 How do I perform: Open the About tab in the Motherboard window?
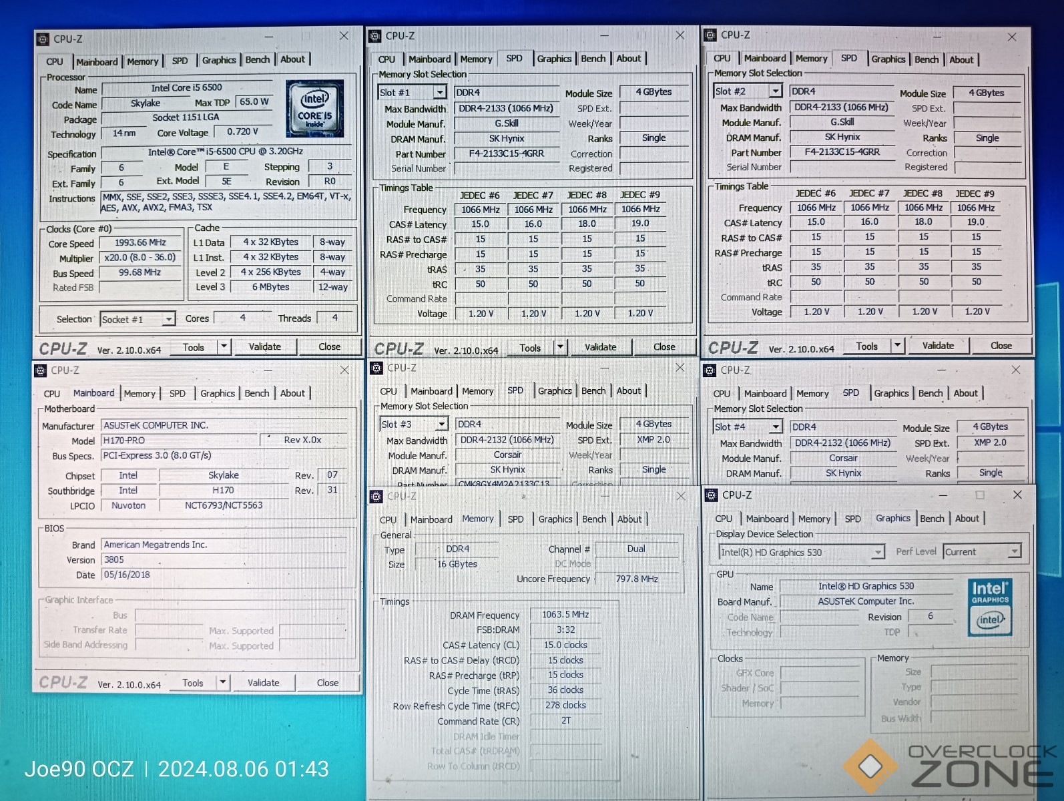pyautogui.click(x=292, y=393)
